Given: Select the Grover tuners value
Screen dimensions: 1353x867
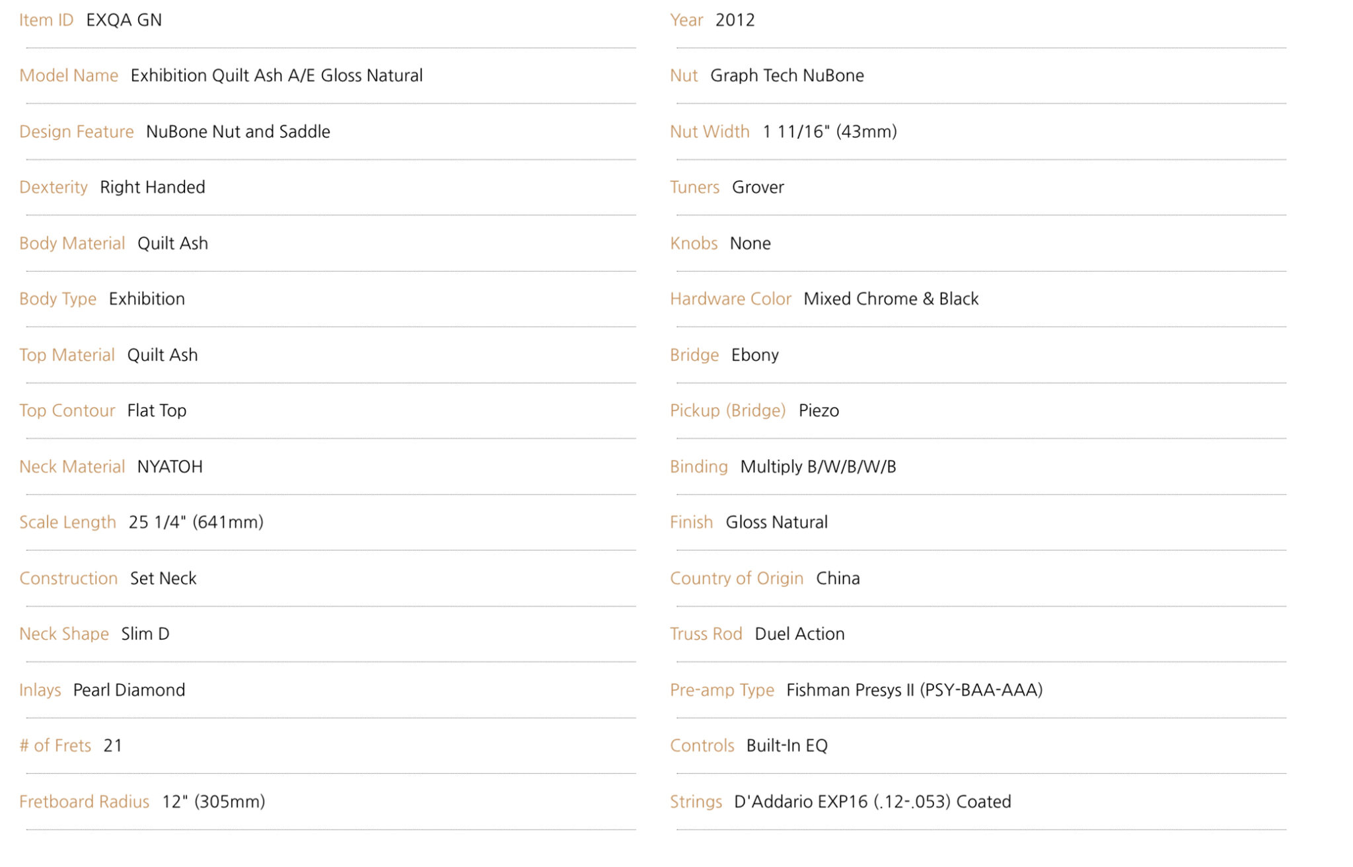Looking at the screenshot, I should (758, 187).
